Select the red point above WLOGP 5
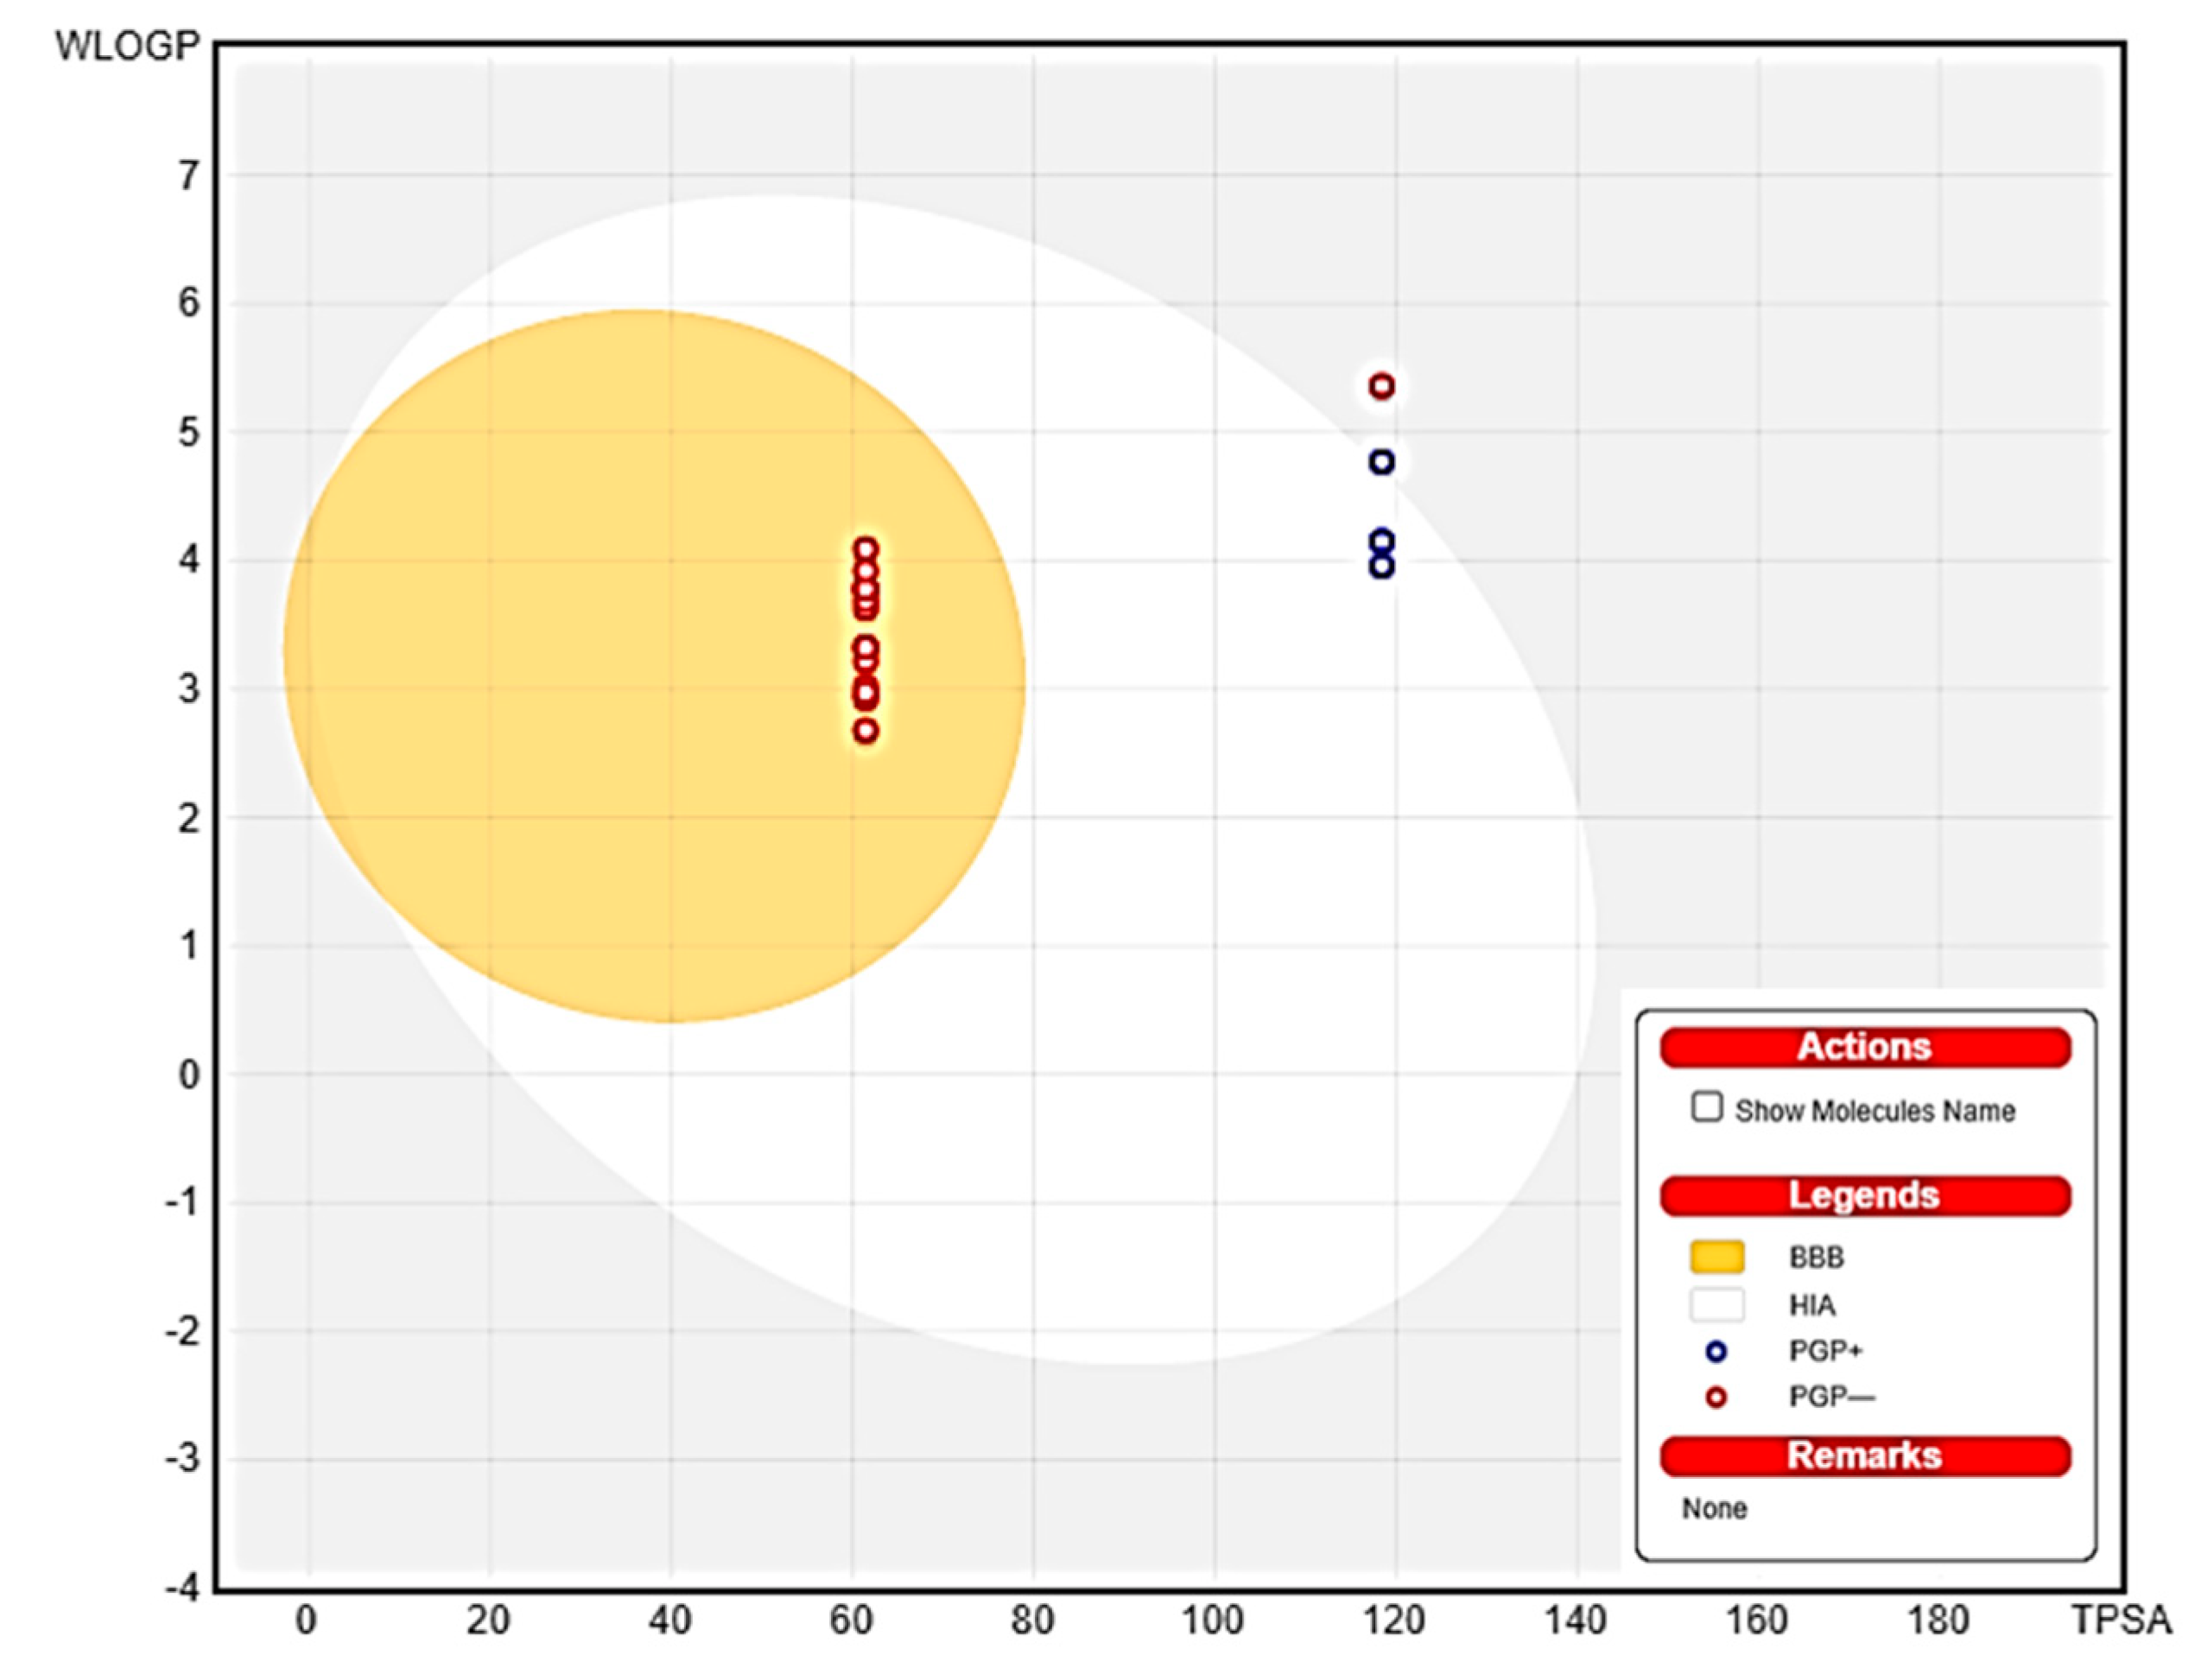This screenshot has width=2195, height=1680. (1381, 386)
